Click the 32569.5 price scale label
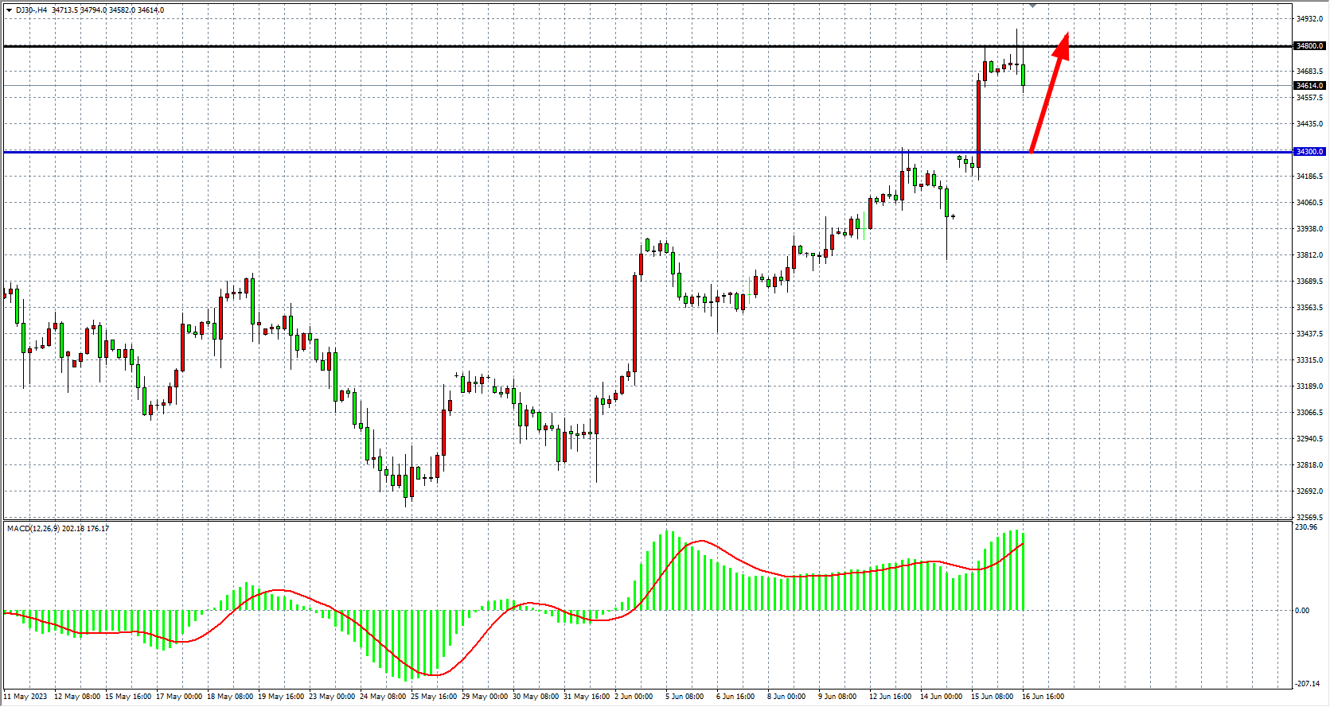 coord(1309,518)
